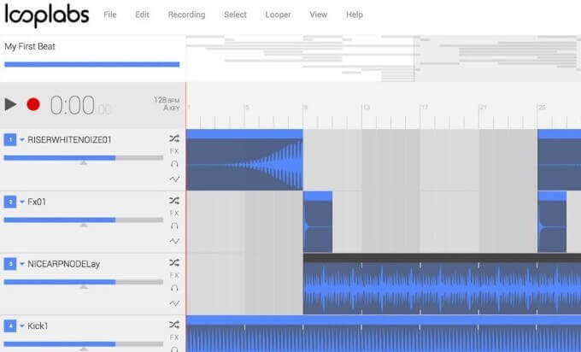Open FX for Fx01 track
Viewport: 581px width, 352px height.
[x=174, y=214]
